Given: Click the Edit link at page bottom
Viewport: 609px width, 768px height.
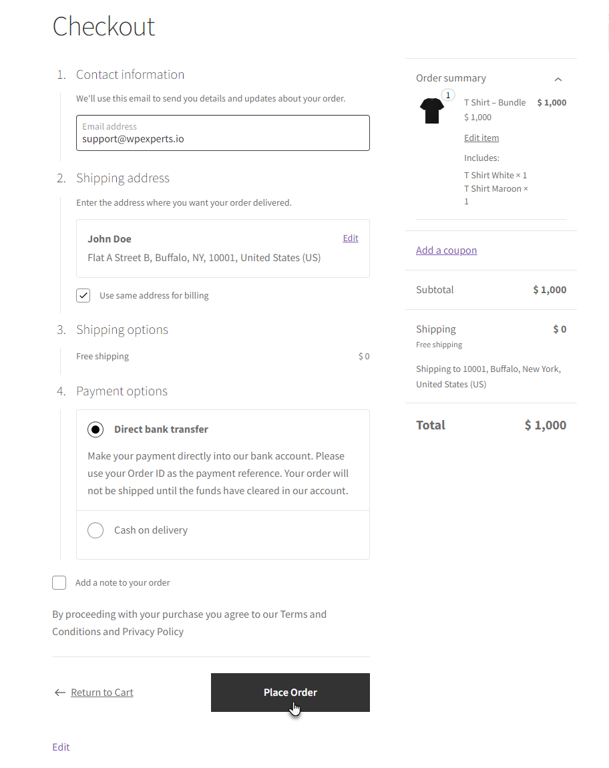Looking at the screenshot, I should click(x=61, y=747).
